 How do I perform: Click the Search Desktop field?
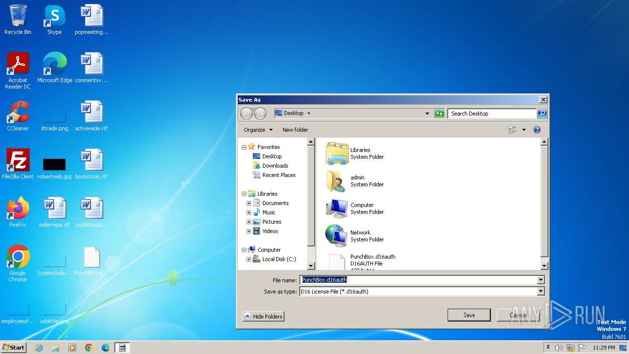492,114
